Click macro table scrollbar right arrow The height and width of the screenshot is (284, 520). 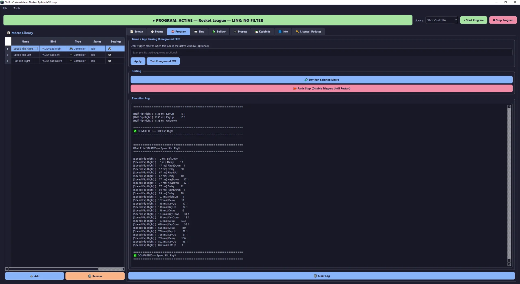pos(123,269)
